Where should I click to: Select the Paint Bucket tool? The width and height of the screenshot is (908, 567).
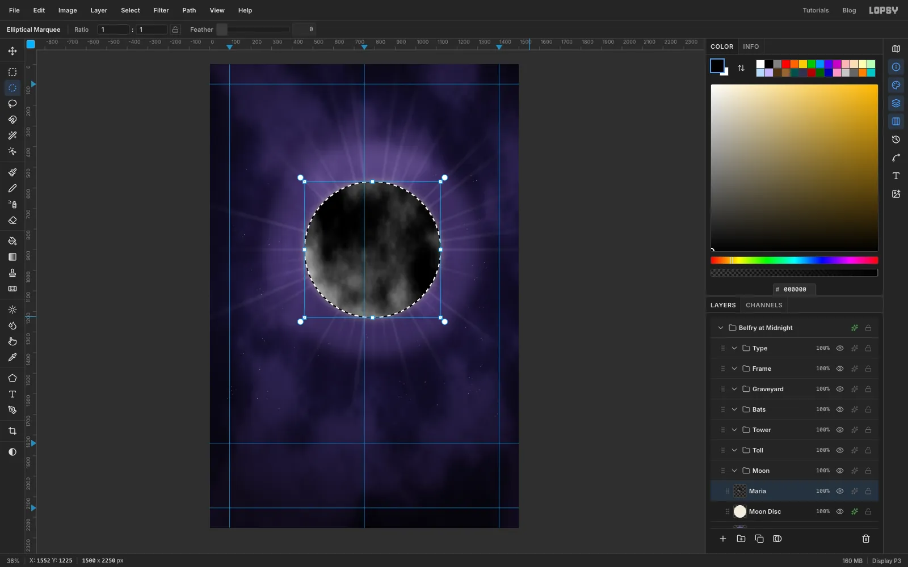[x=12, y=241]
